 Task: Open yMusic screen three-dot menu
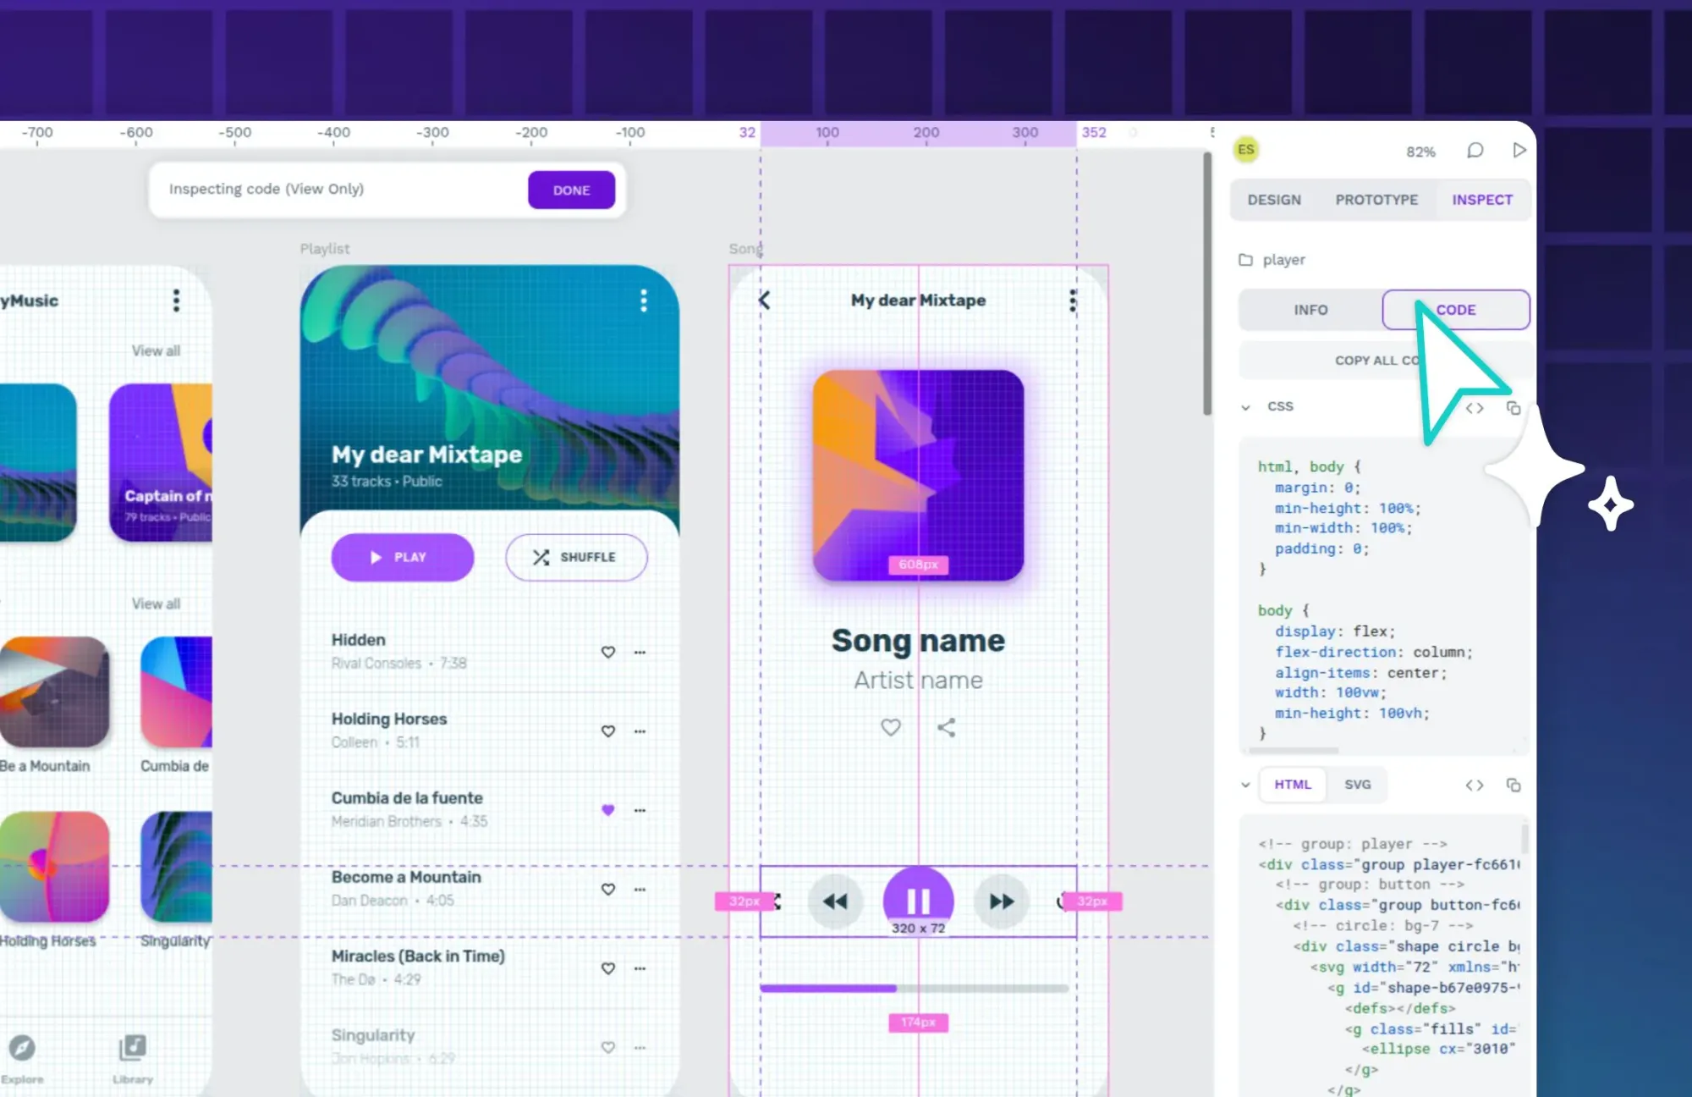coord(176,300)
